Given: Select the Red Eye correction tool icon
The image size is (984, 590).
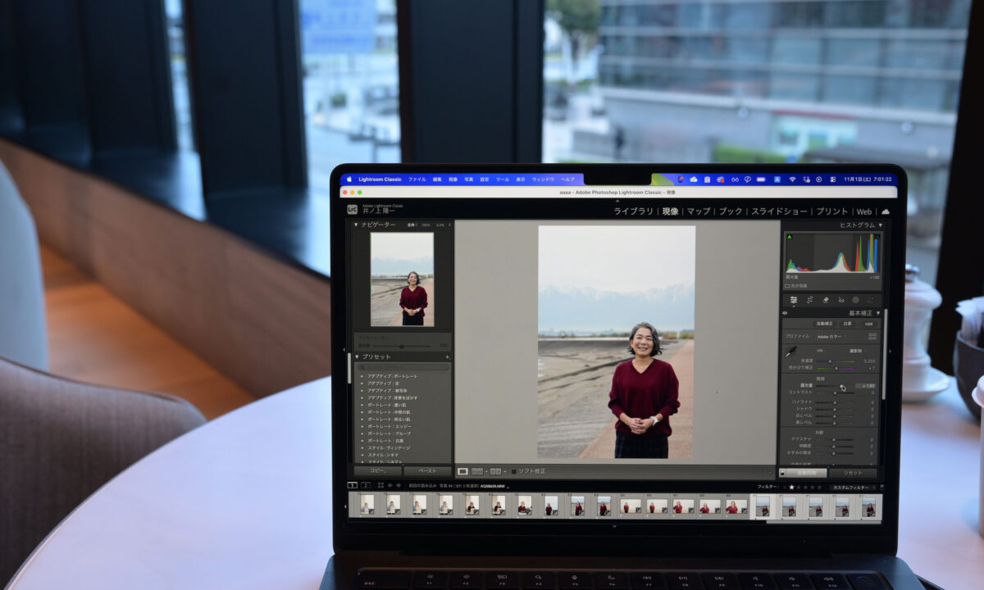Looking at the screenshot, I should click(841, 300).
